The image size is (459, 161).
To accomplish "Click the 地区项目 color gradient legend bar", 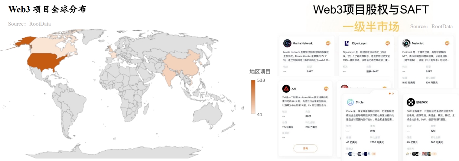I will coord(253,97).
